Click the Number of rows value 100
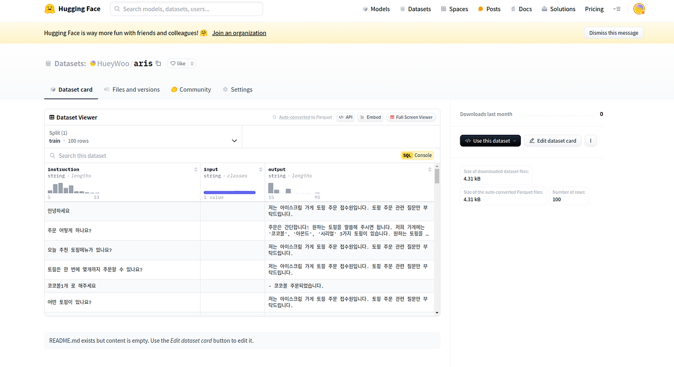 [557, 200]
